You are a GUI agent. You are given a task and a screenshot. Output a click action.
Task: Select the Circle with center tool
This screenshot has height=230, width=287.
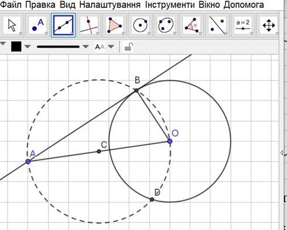pyautogui.click(x=140, y=25)
